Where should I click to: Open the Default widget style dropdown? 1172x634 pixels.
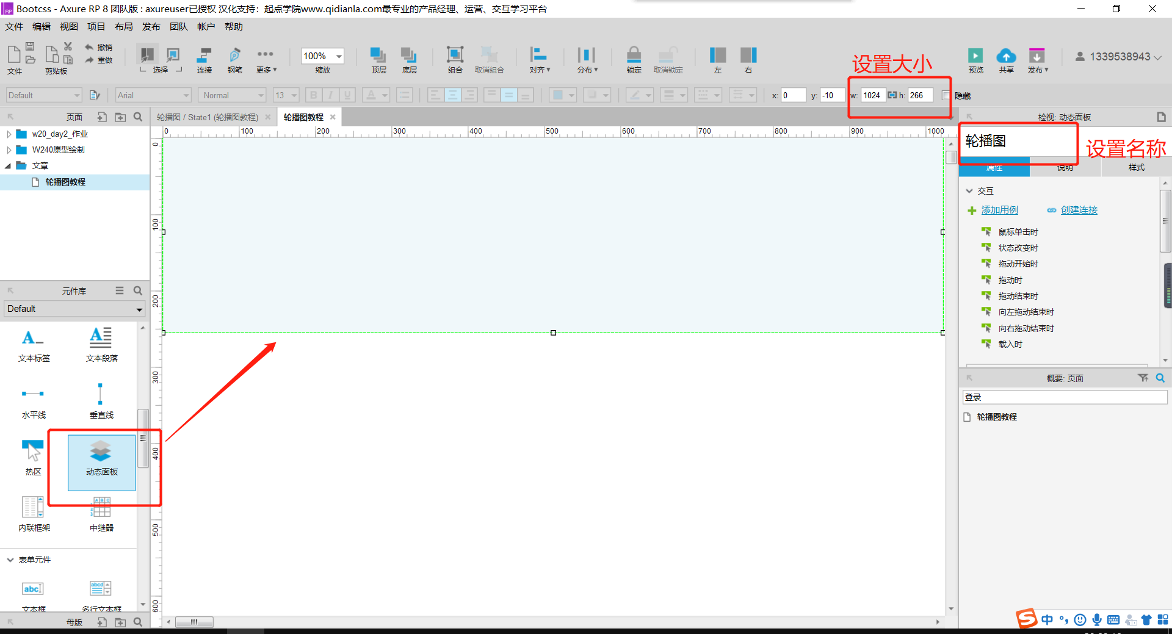[x=43, y=95]
